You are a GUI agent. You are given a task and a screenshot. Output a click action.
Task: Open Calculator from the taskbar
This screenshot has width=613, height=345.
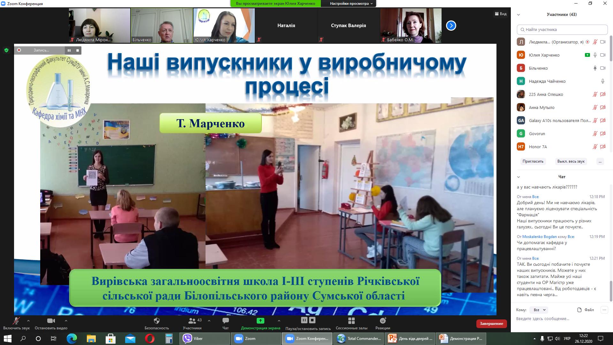coord(169,339)
